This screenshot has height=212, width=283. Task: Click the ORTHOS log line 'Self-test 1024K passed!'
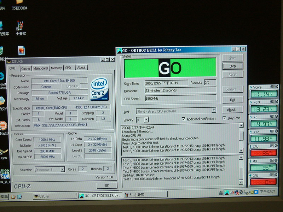click(x=139, y=175)
